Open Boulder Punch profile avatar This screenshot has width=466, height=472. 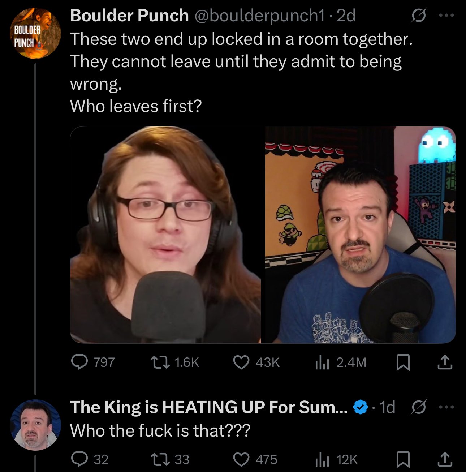tap(35, 33)
